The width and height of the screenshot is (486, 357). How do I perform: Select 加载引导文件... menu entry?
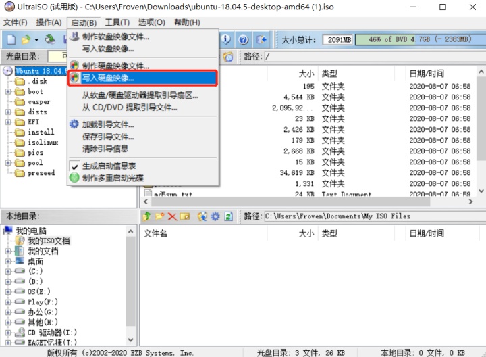pyautogui.click(x=142, y=124)
